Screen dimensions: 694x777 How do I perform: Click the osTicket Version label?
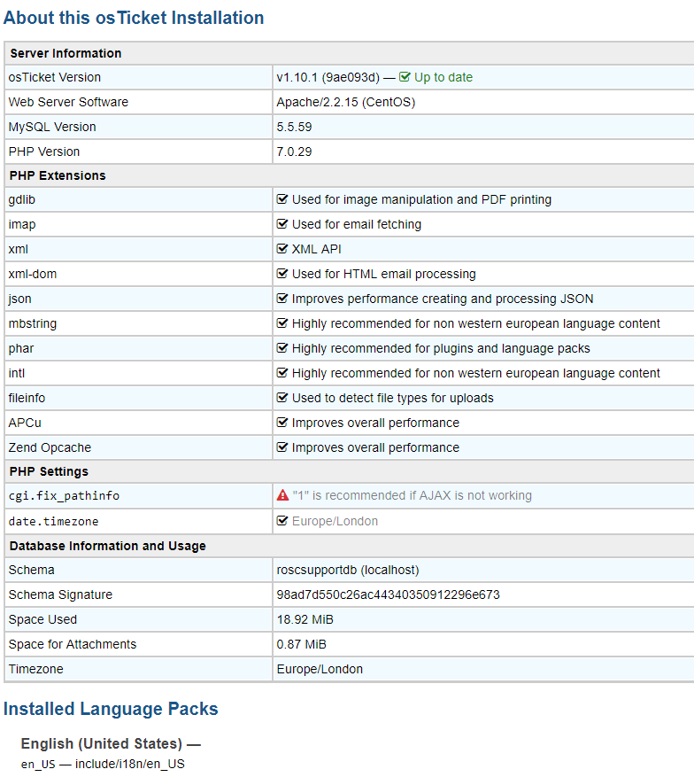[x=55, y=77]
